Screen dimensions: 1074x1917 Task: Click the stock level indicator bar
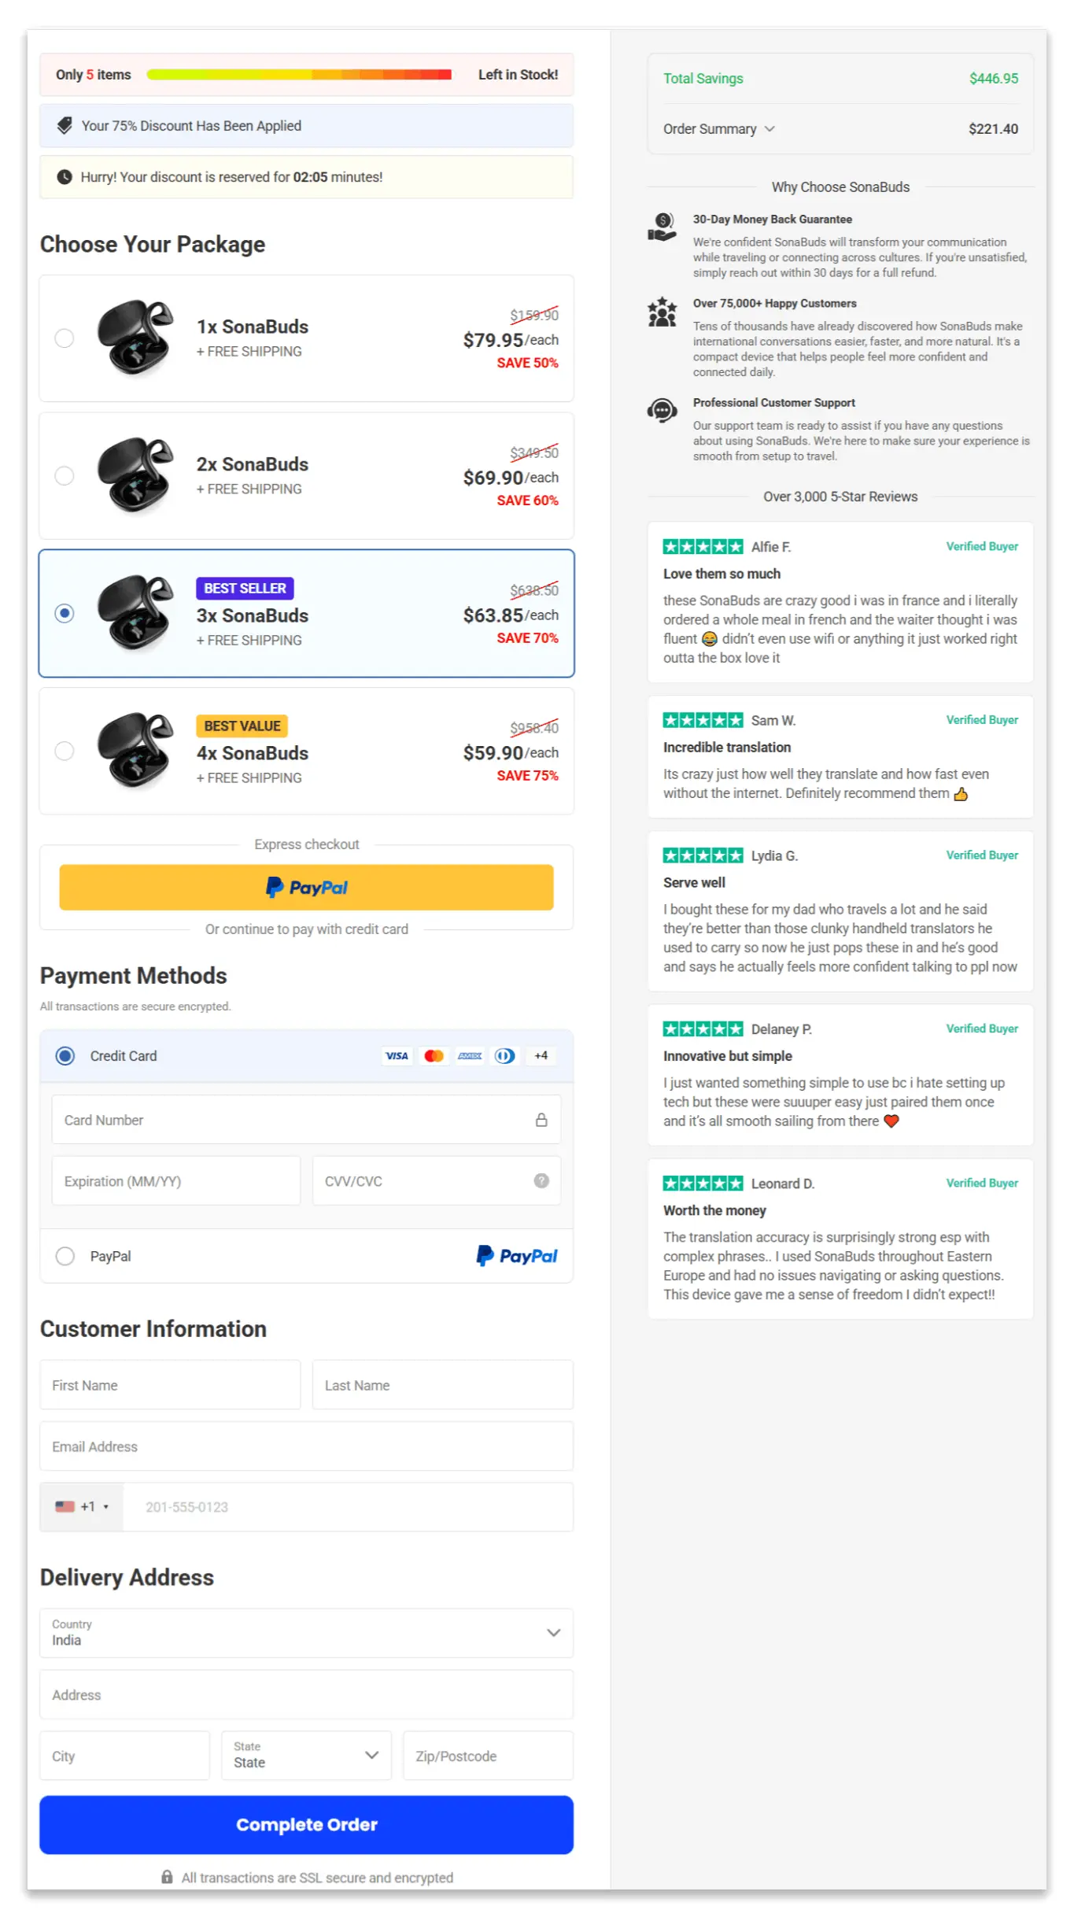(x=301, y=74)
